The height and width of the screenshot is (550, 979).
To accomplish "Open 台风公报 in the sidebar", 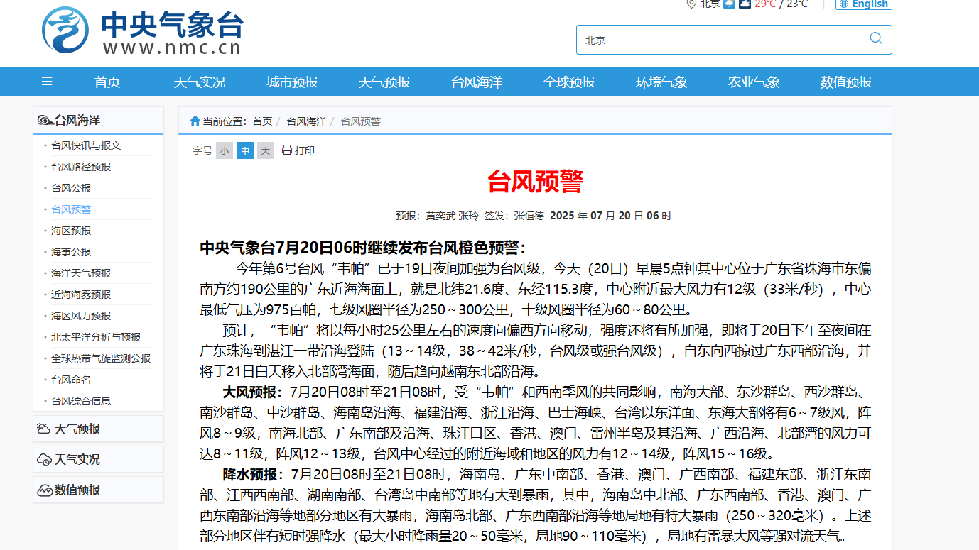I will [x=71, y=188].
